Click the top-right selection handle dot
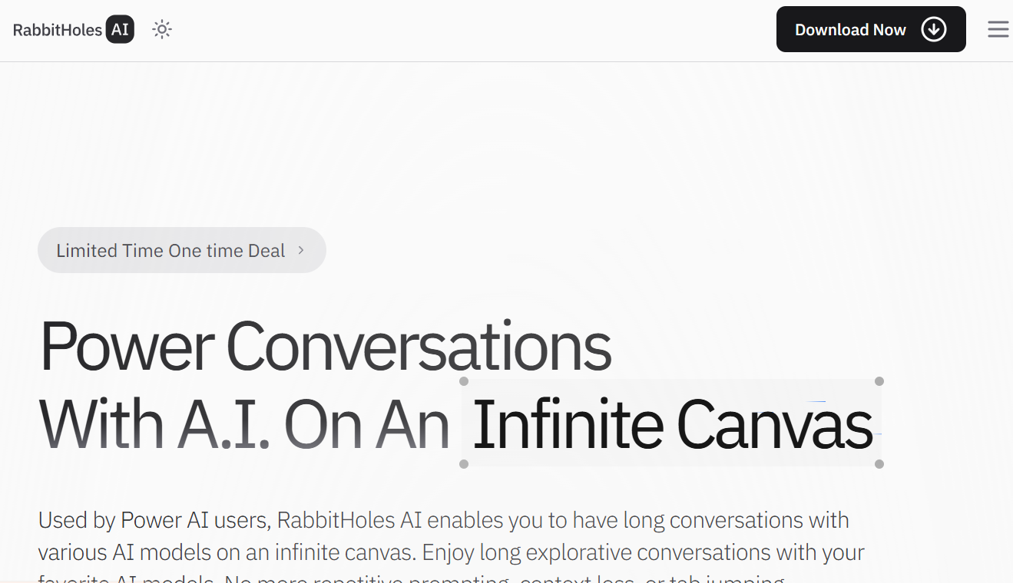The image size is (1013, 583). (878, 380)
